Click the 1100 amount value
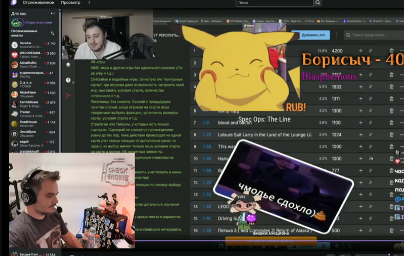Image resolution: width=404 pixels, height=256 pixels. [x=336, y=123]
